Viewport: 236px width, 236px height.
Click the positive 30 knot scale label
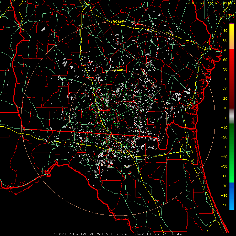225,89
